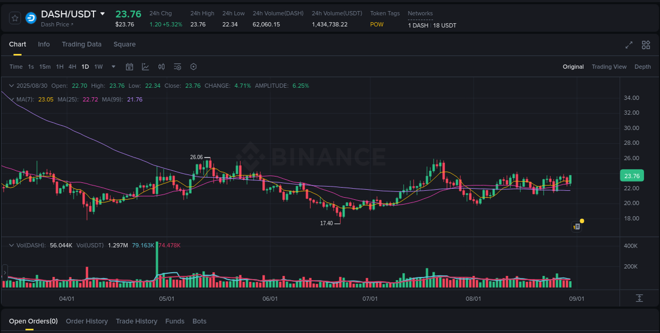Switch chart to Trading View mode

(x=609, y=67)
